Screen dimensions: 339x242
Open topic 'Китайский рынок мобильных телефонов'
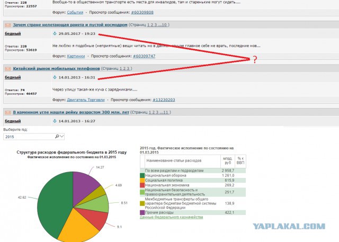click(x=56, y=68)
